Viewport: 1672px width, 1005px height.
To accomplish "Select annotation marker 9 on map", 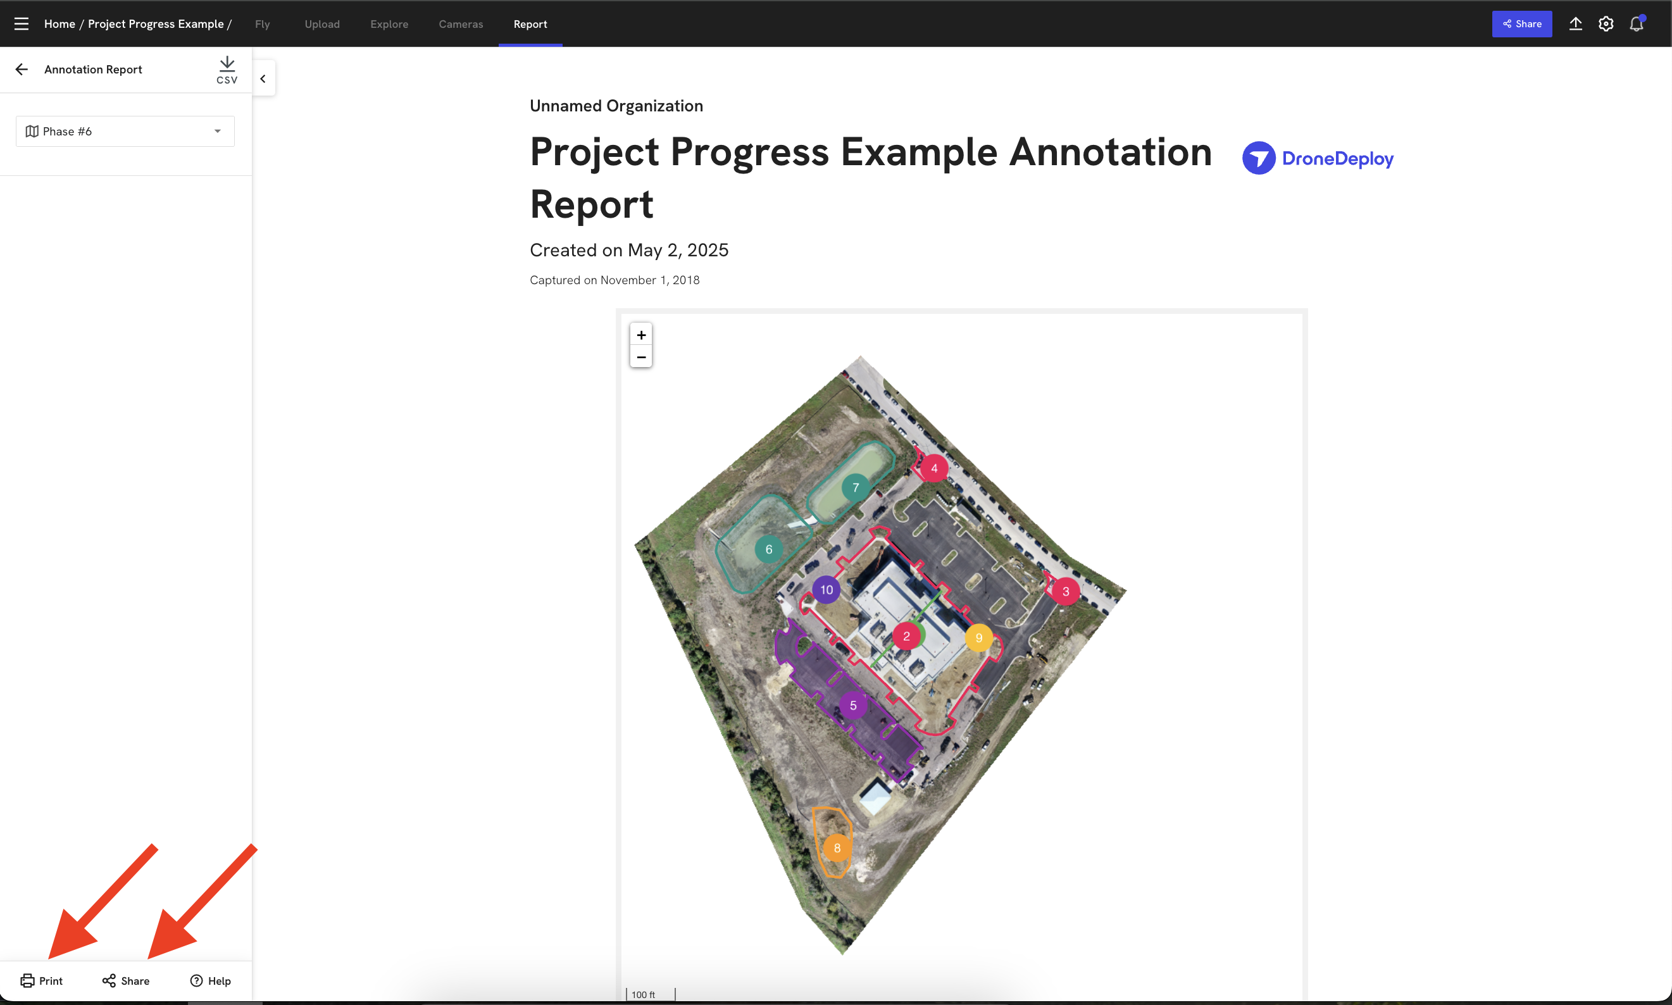I will [x=978, y=638].
